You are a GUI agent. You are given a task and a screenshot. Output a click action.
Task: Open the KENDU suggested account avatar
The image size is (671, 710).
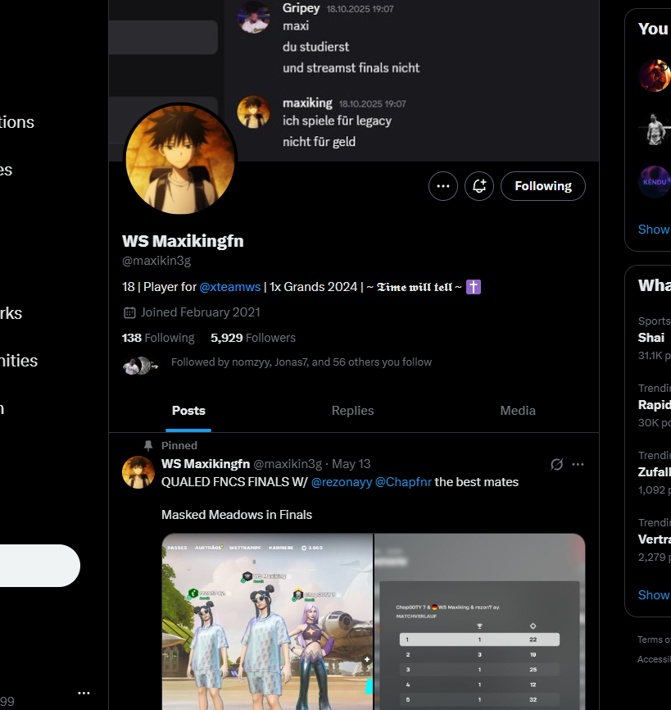pyautogui.click(x=655, y=182)
